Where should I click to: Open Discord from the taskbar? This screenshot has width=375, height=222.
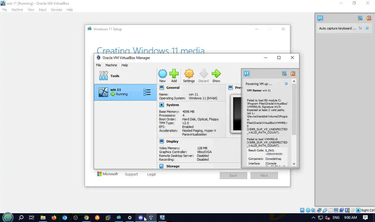[x=141, y=218]
